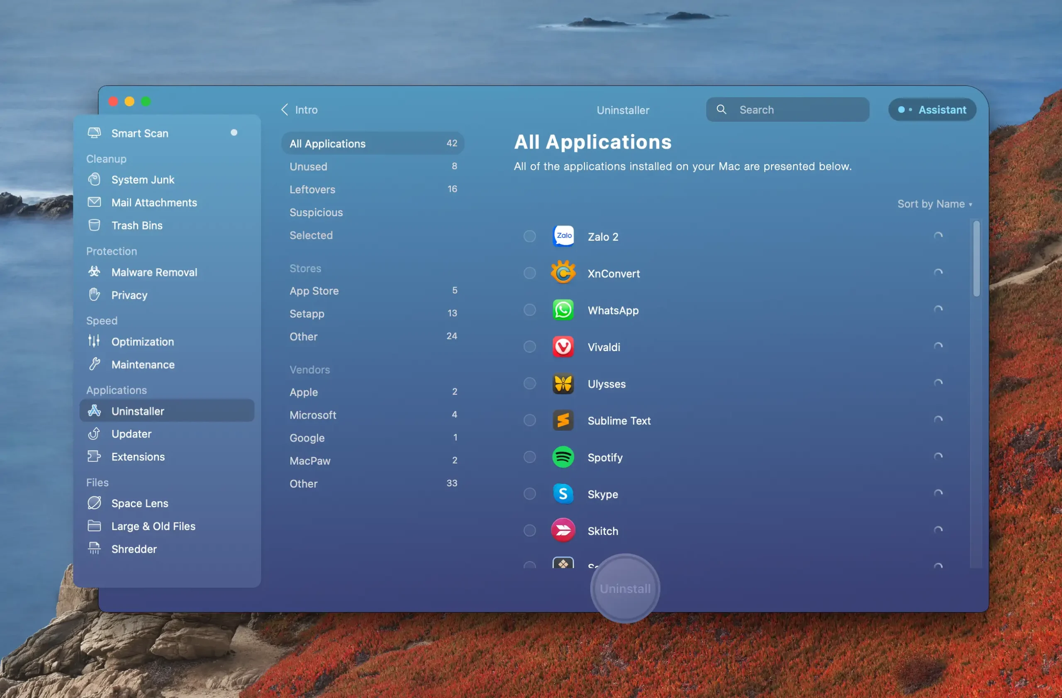Filter by App Store apps

coord(373,290)
